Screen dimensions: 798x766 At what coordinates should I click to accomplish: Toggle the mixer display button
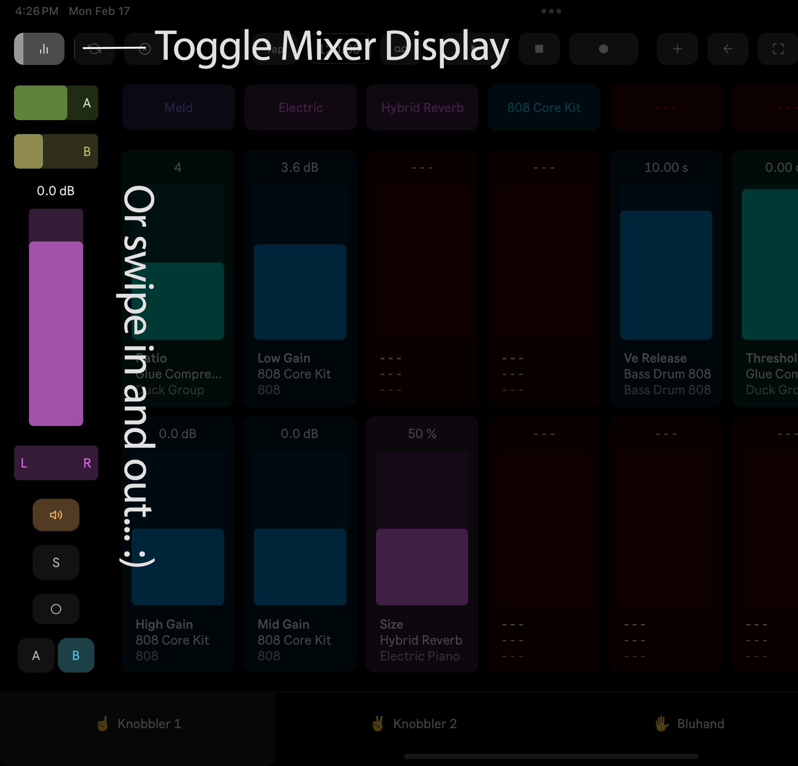[39, 49]
